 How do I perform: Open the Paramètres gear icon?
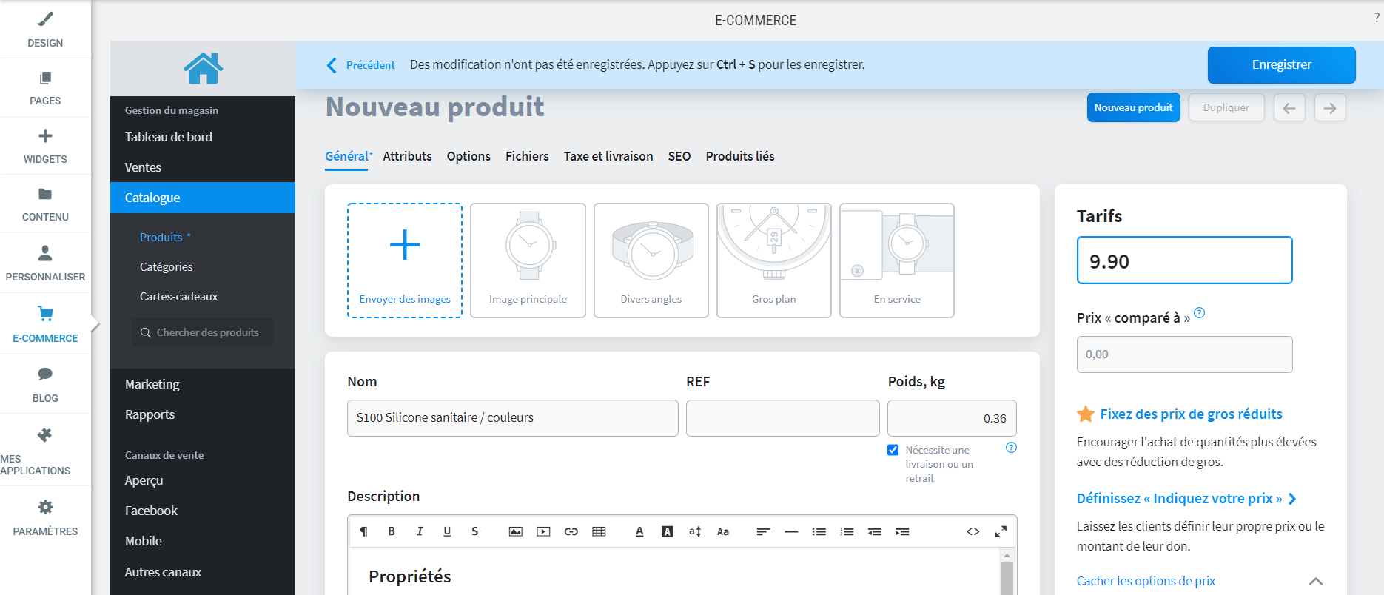click(45, 507)
